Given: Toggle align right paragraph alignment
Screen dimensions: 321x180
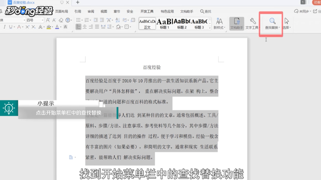Looking at the screenshot, I should point(91,27).
